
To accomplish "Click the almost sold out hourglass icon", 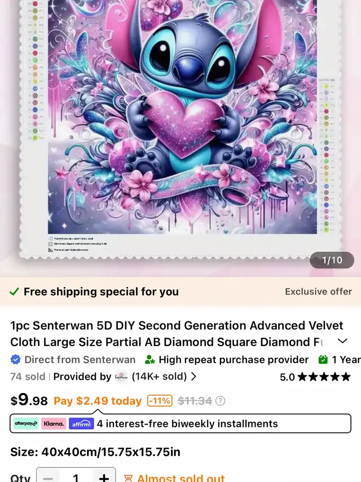I will coord(128,478).
